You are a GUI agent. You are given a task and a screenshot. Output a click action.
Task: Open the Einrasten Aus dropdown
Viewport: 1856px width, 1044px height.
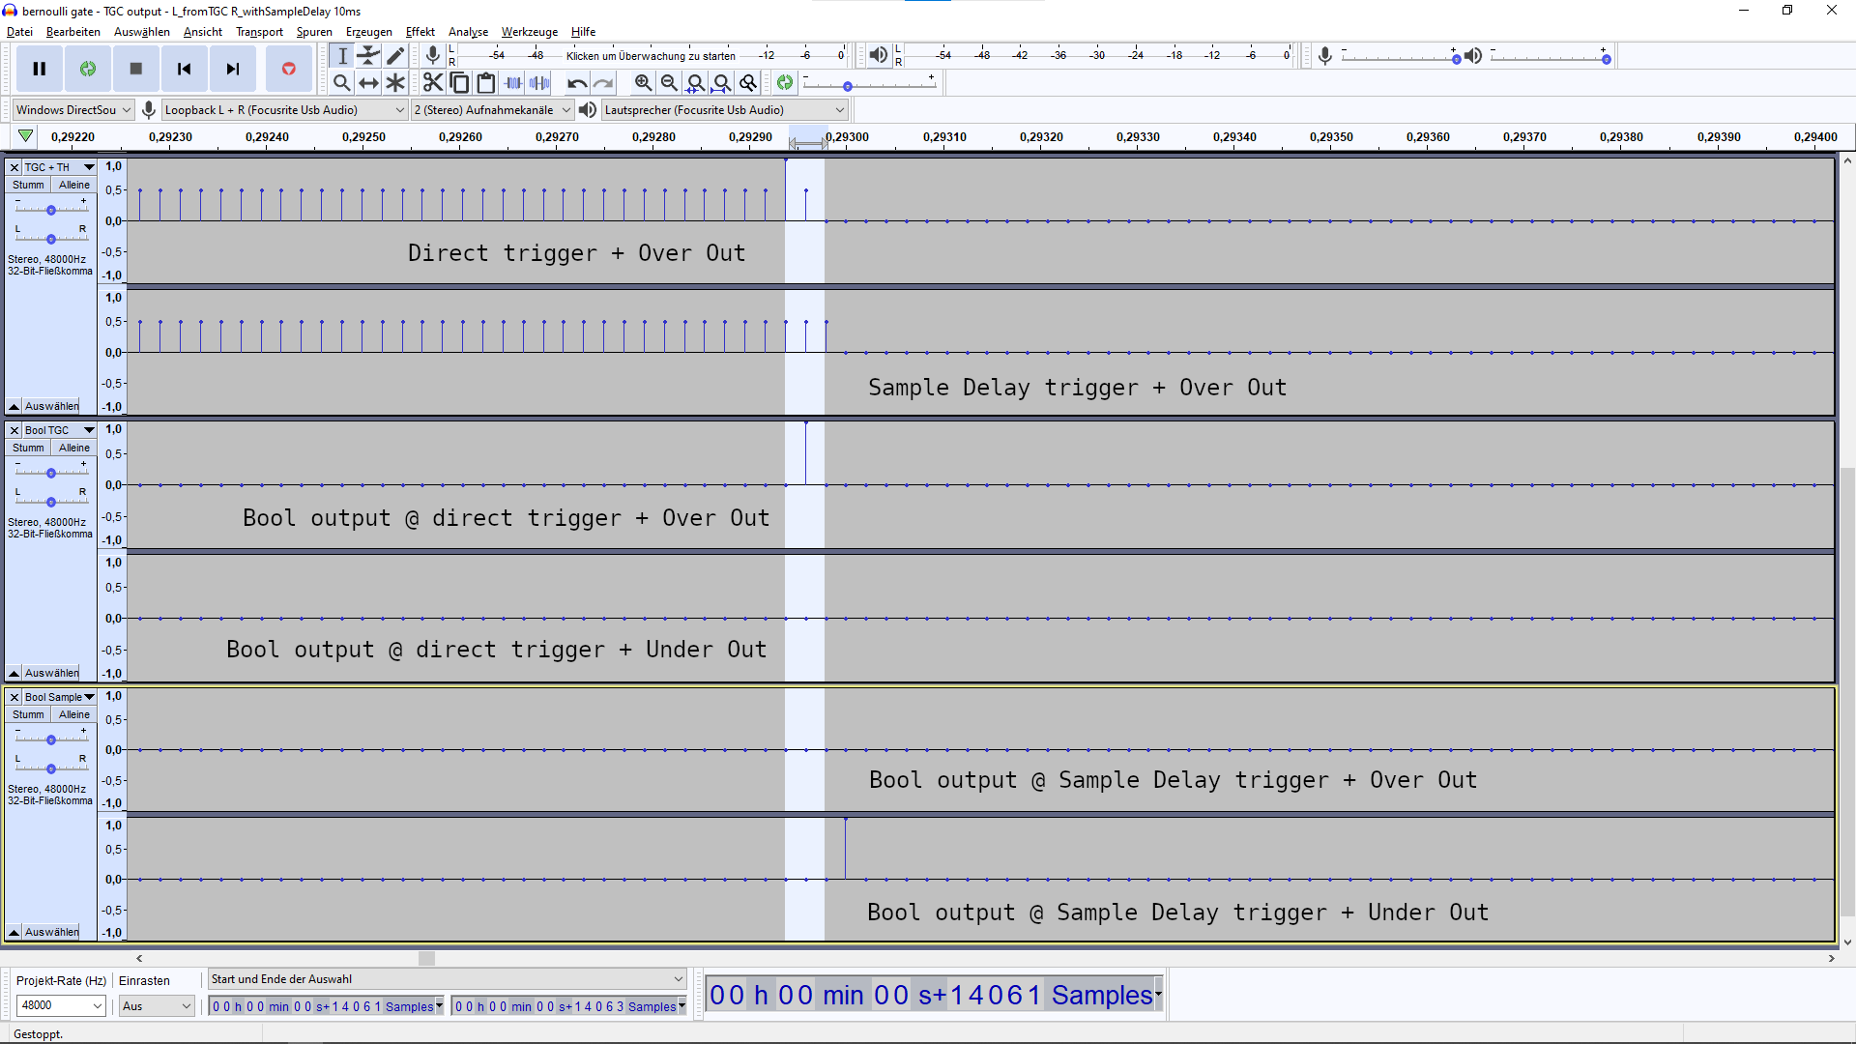click(x=157, y=1006)
